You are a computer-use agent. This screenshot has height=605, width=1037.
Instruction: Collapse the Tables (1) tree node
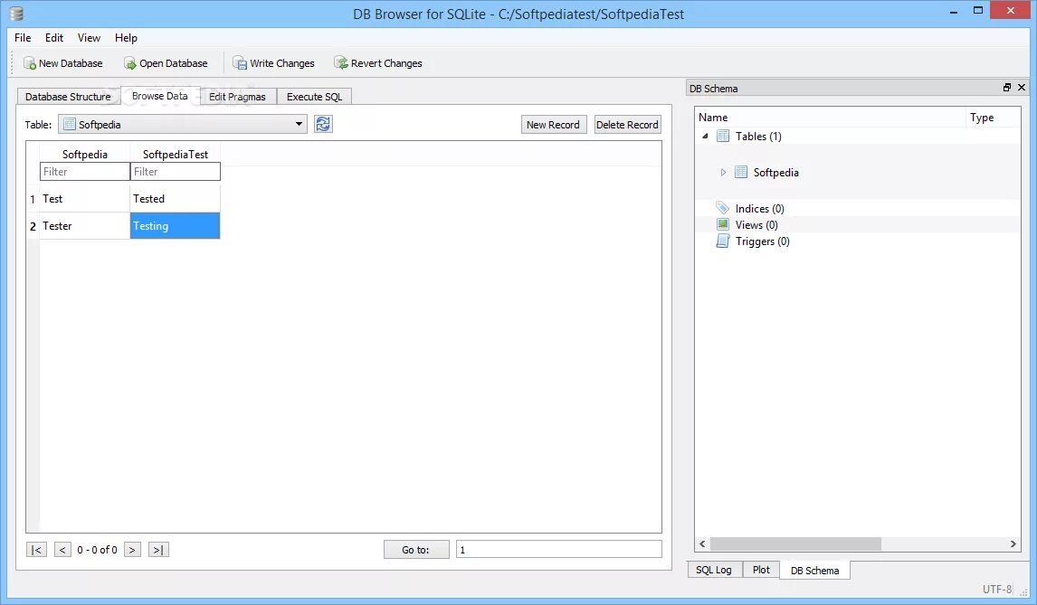tap(705, 137)
